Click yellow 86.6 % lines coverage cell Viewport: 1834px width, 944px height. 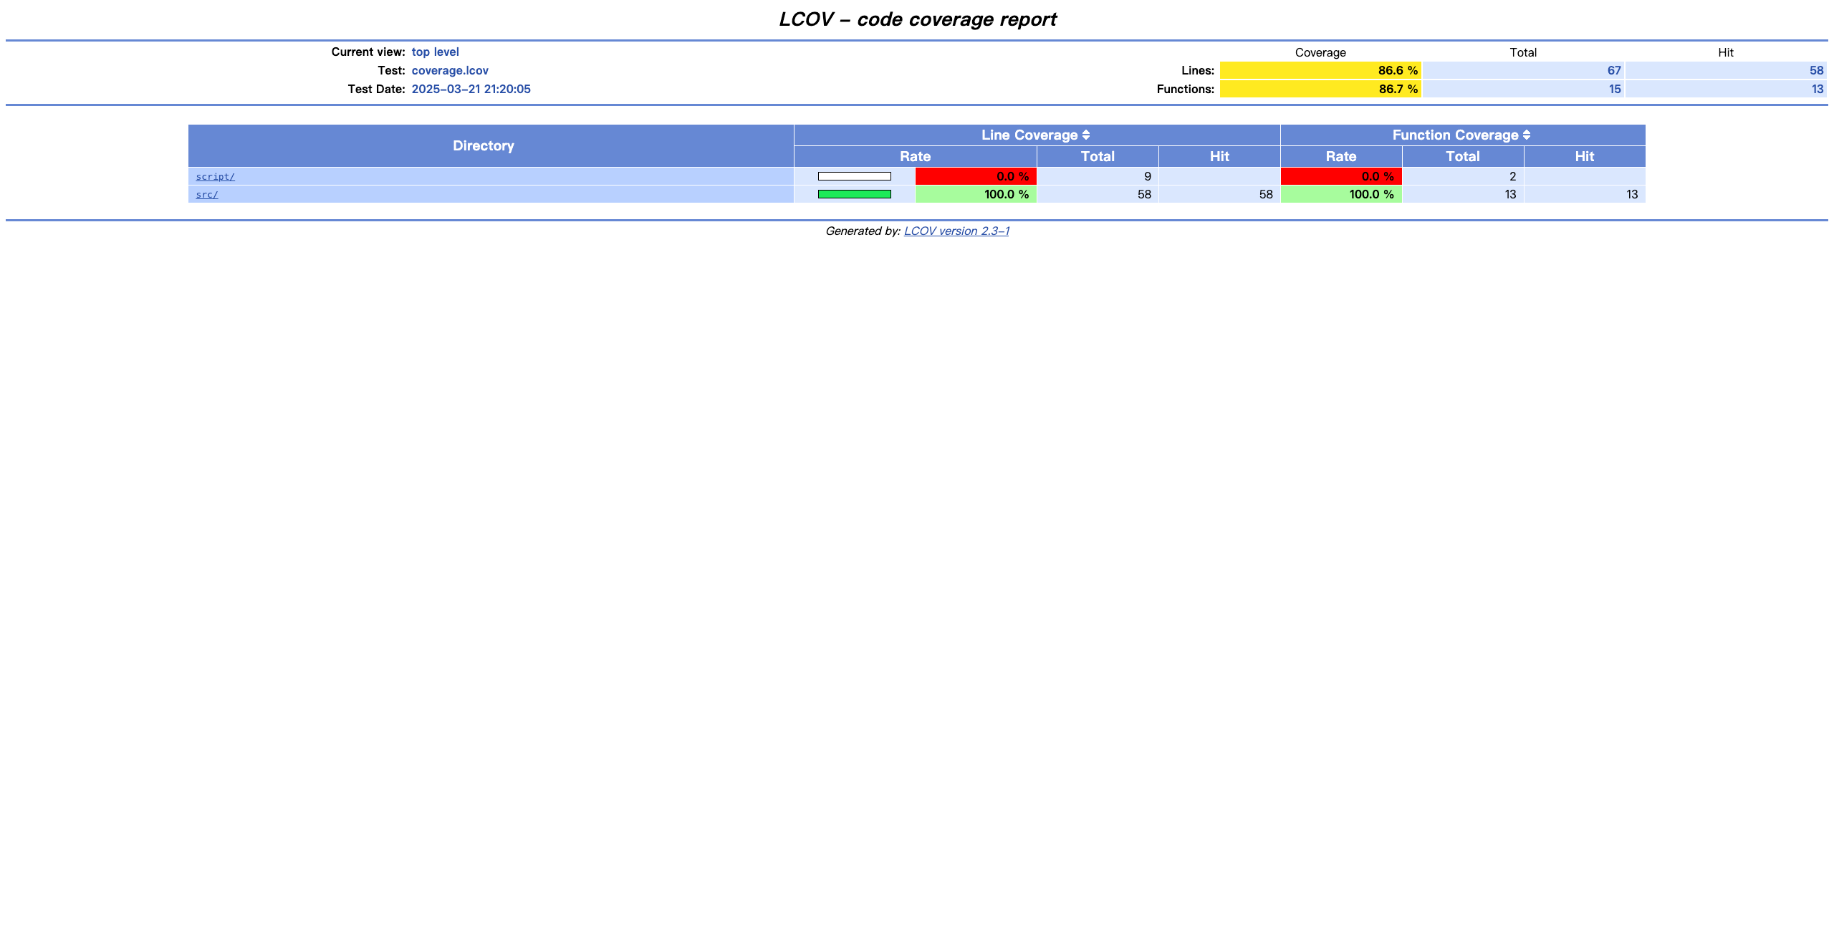tap(1320, 70)
